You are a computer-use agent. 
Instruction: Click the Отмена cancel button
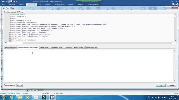(x=171, y=85)
